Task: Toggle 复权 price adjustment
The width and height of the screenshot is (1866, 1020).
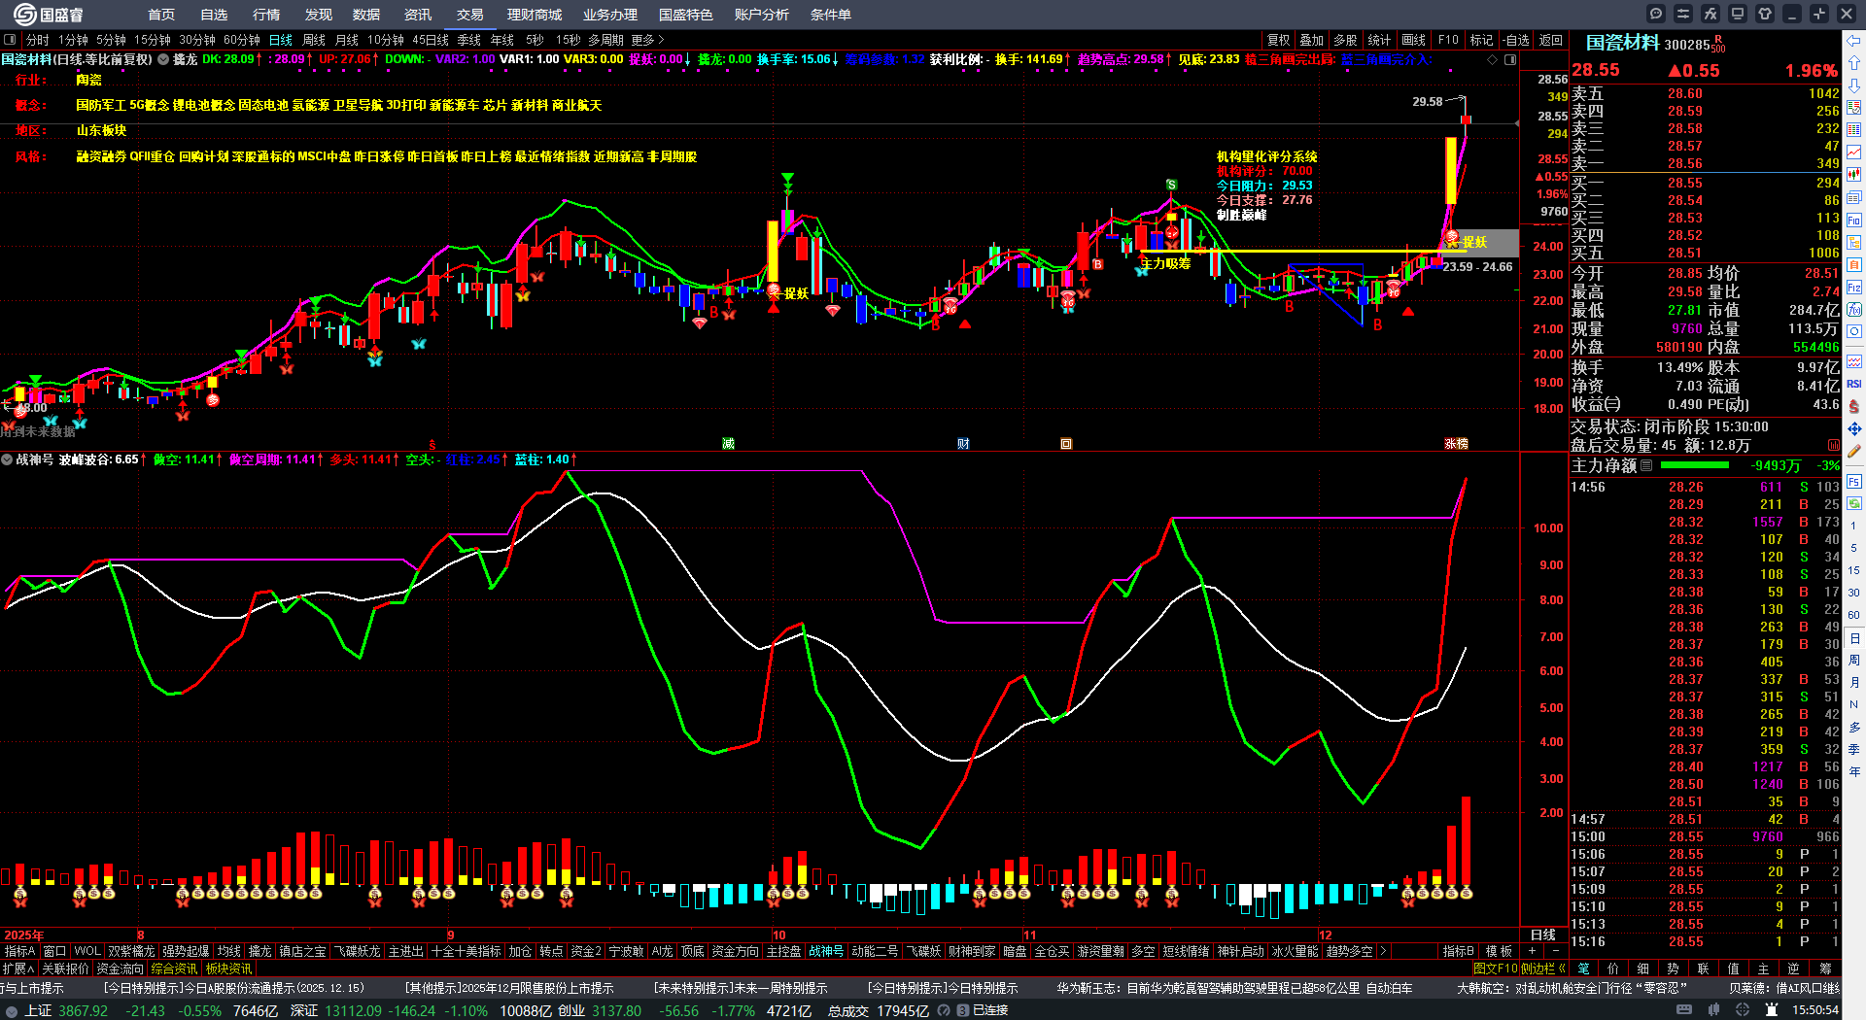Action: [1278, 40]
